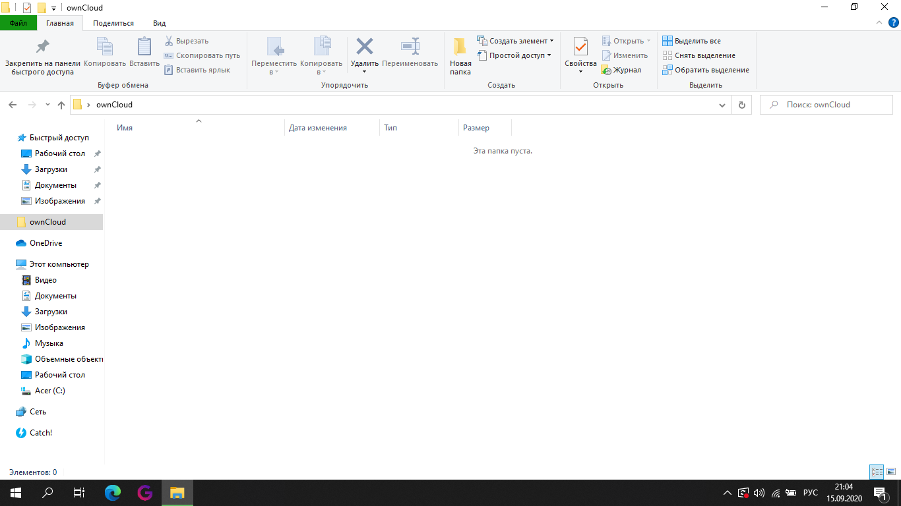Viewport: 901px width, 506px height.
Task: Create a Новая папка
Action: pos(460,57)
